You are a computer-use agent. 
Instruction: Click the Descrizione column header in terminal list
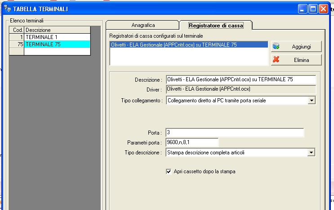[x=57, y=30]
